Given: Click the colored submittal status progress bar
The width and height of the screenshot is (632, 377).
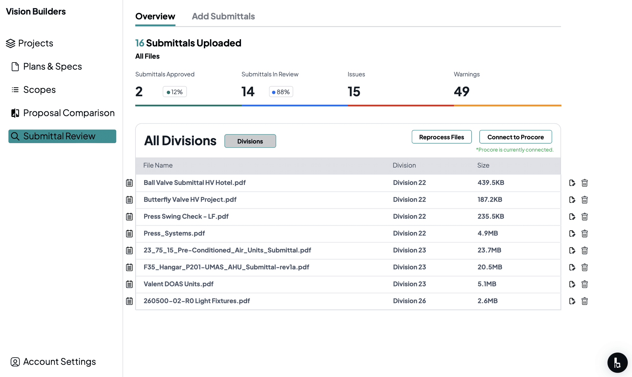Looking at the screenshot, I should point(348,105).
